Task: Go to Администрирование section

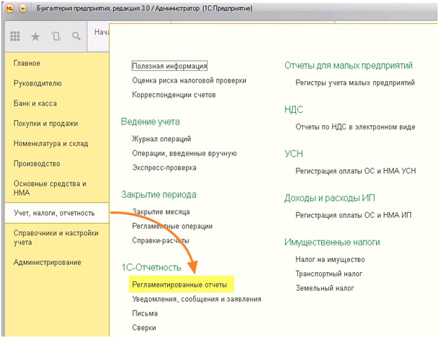Action: coord(47,262)
